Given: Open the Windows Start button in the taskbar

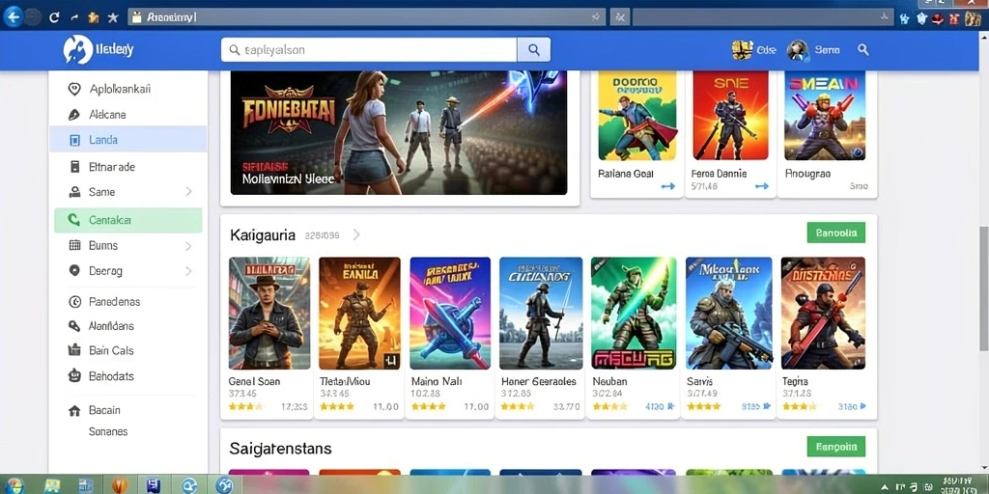Looking at the screenshot, I should coord(14,485).
